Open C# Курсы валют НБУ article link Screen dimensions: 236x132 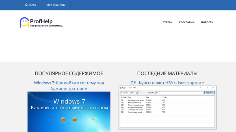coord(167,83)
